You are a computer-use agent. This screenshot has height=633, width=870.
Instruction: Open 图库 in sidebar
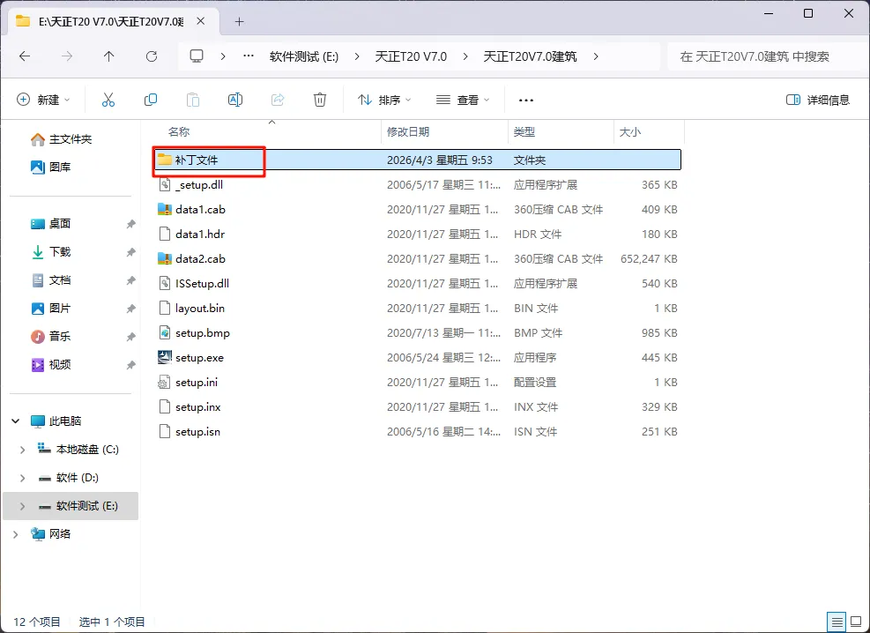[x=50, y=167]
